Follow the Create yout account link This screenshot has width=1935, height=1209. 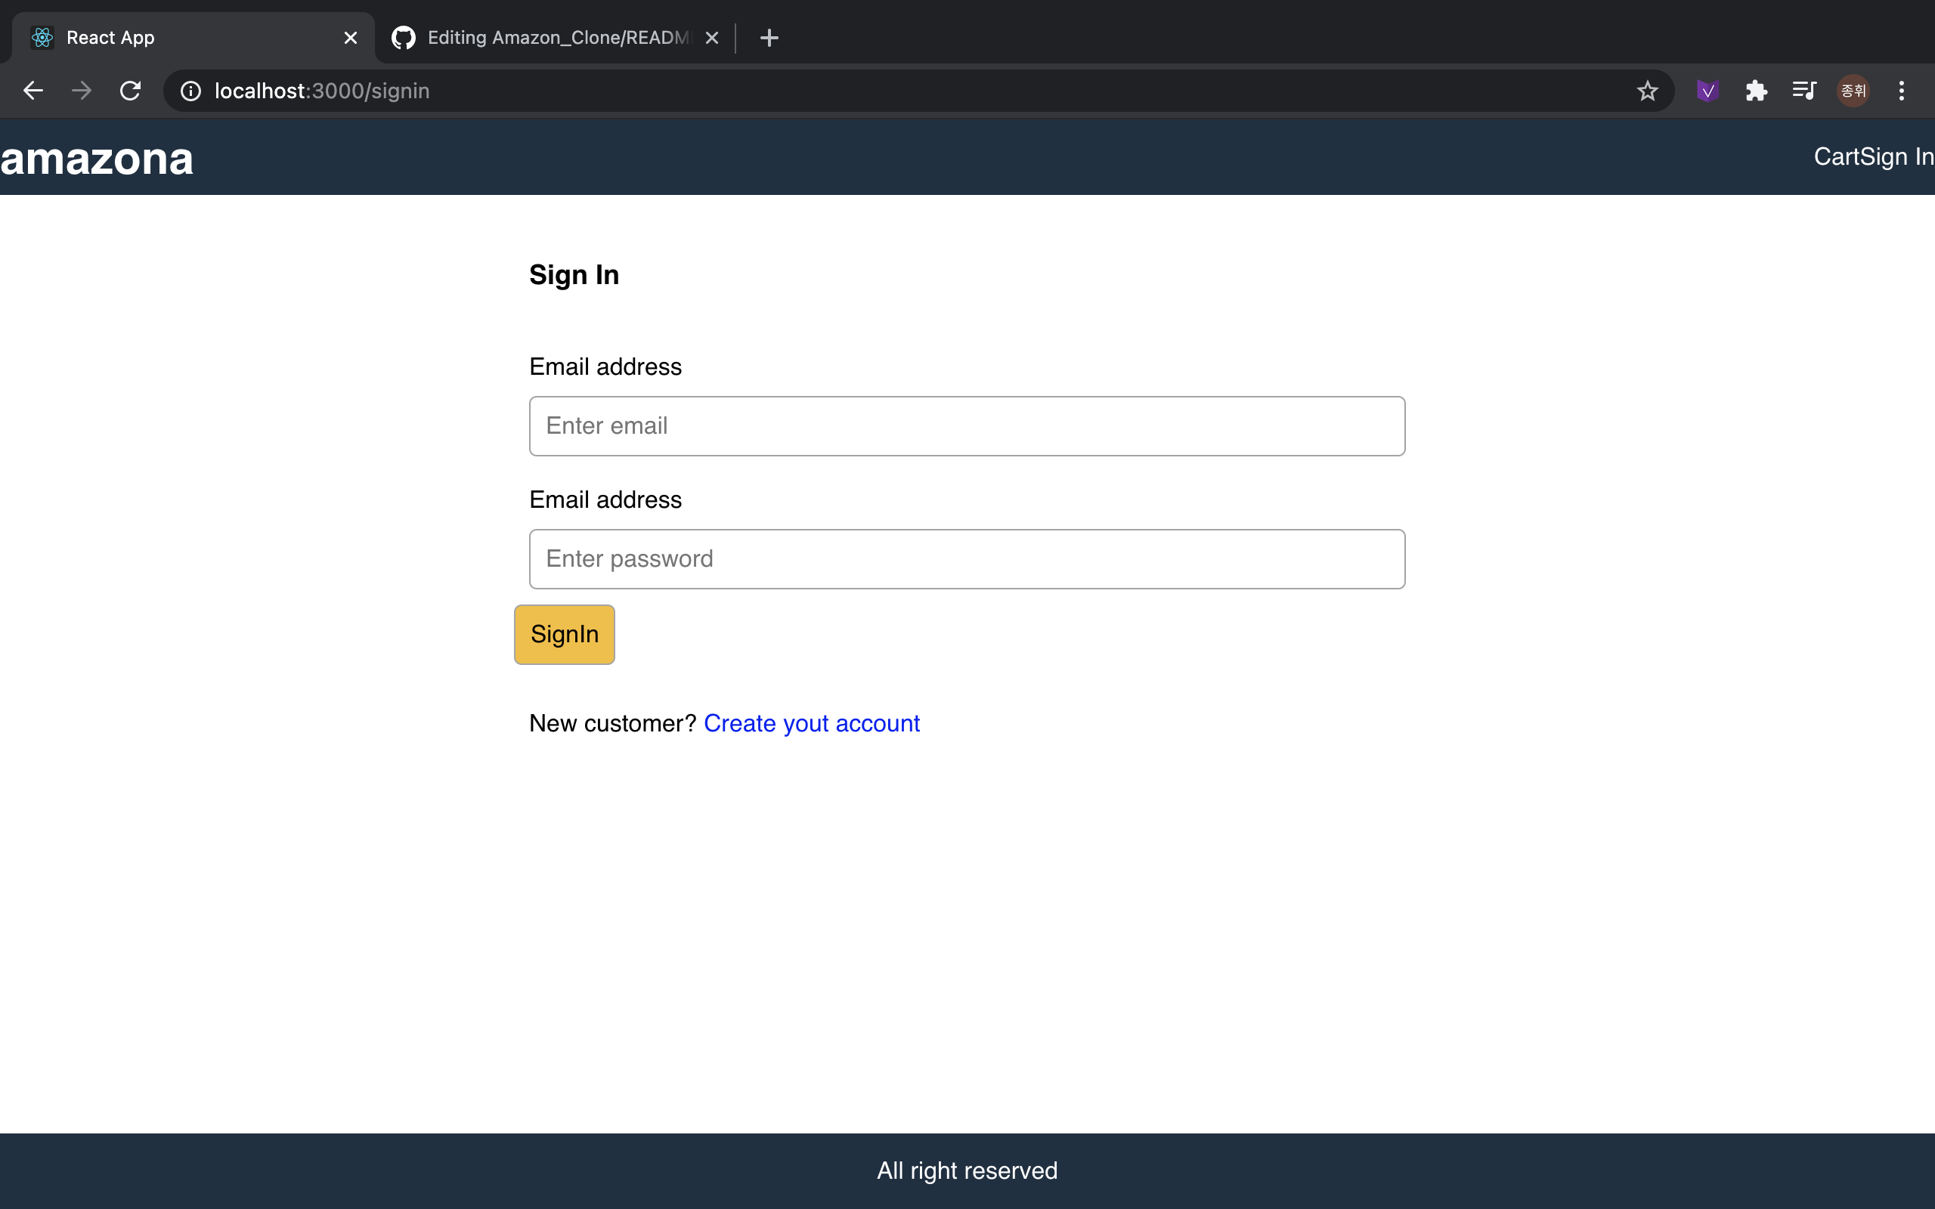pos(811,723)
